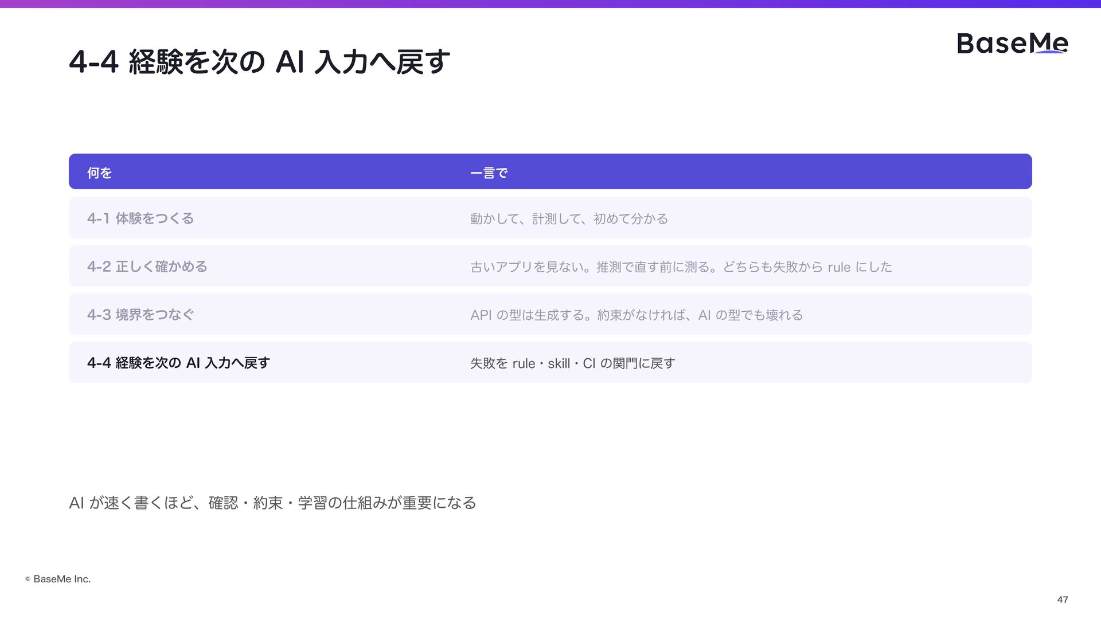
Task: Click the word 'rule' in the 4-2 row
Action: coord(839,267)
